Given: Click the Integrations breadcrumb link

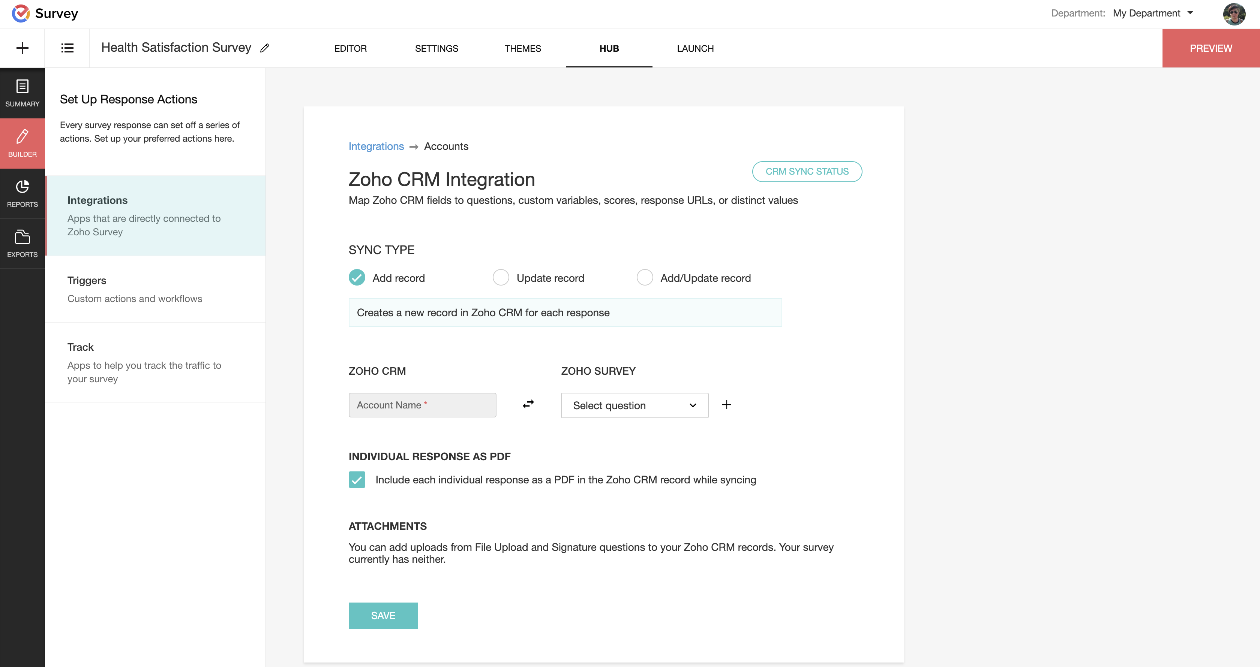Looking at the screenshot, I should pos(376,146).
